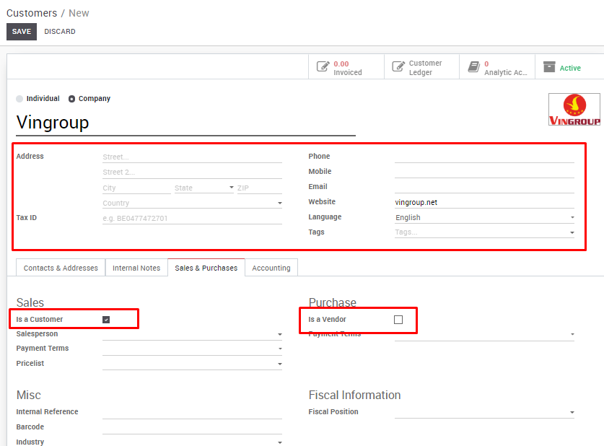Click the Email input field
This screenshot has height=446, width=604.
(x=484, y=187)
